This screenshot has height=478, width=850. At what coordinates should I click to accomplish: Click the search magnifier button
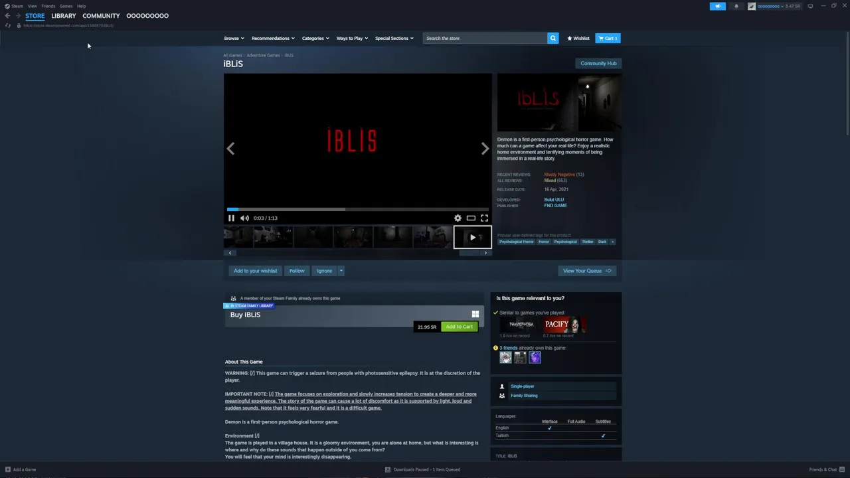552,38
